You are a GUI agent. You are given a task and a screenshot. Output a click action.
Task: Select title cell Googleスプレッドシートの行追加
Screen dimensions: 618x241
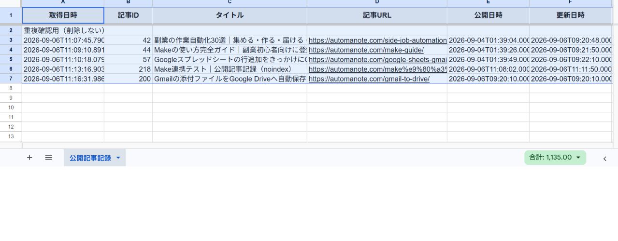coord(230,60)
